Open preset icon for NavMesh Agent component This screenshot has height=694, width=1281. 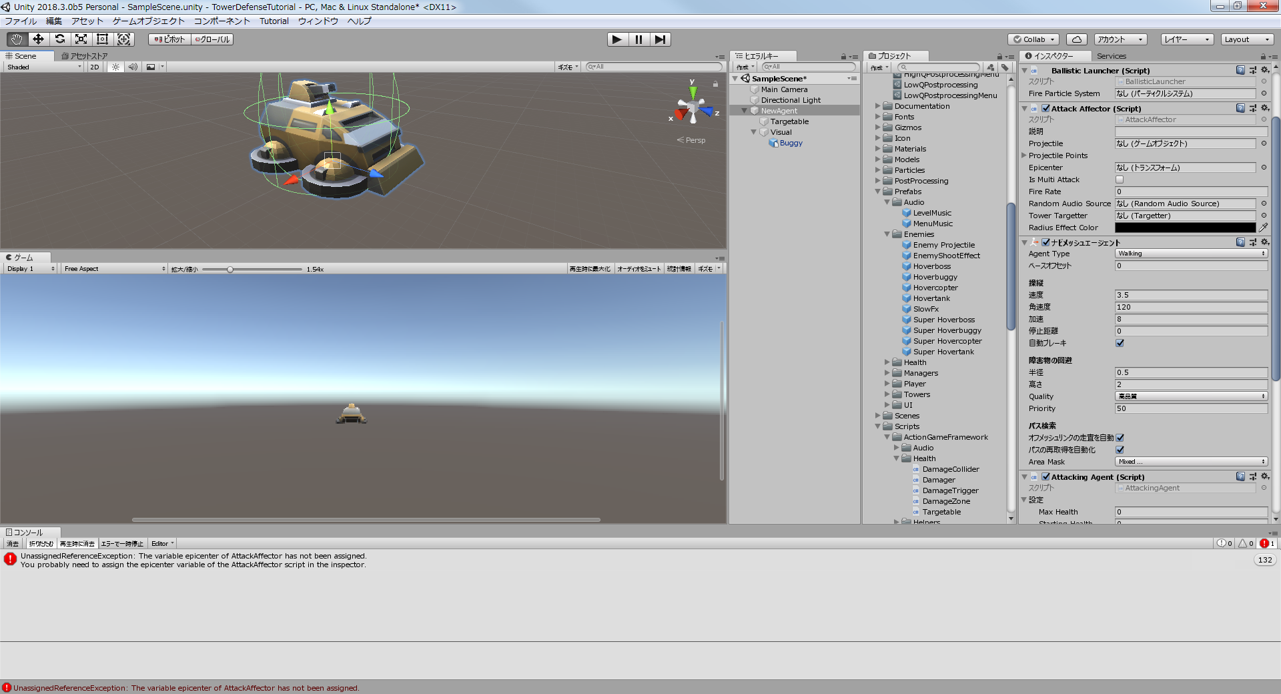[x=1253, y=242]
